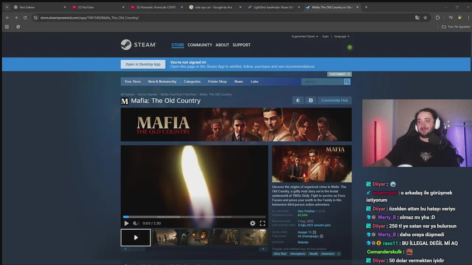472x265 pixels.
Task: Switch to the Yeni Sekme tab
Action: 39,7
